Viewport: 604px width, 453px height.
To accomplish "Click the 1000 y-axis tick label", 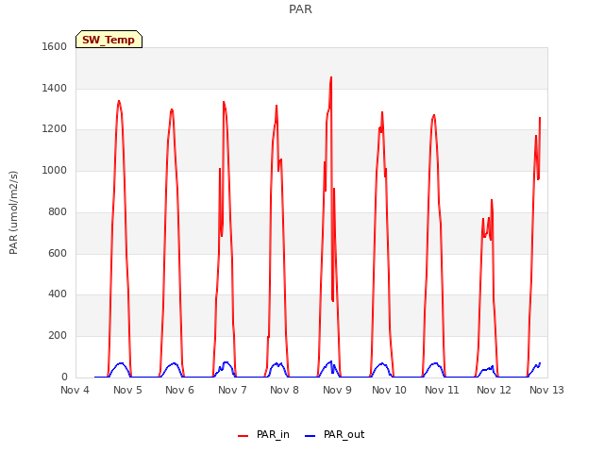I will (x=55, y=170).
